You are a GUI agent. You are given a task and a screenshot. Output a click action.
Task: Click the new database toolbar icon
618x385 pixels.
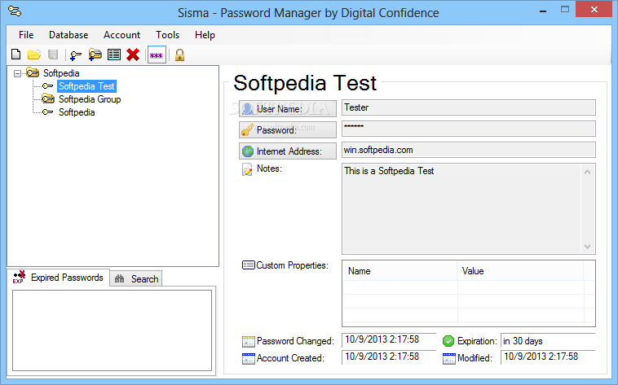(15, 55)
